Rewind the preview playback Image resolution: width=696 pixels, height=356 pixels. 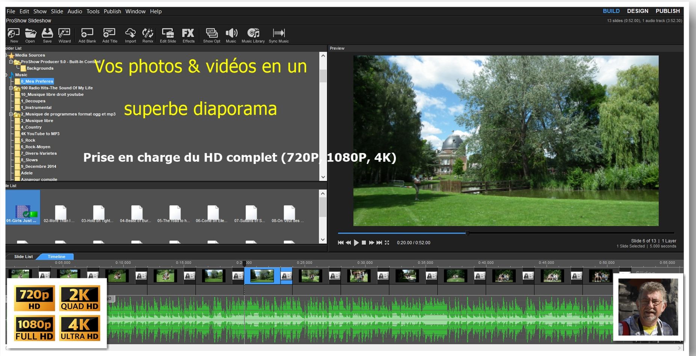point(348,243)
